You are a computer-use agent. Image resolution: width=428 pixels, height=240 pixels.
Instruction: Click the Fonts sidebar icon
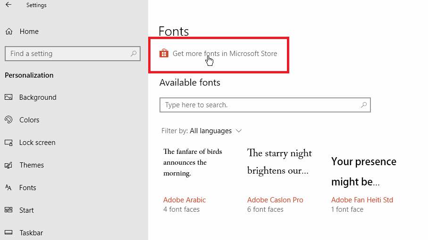[x=8, y=187]
